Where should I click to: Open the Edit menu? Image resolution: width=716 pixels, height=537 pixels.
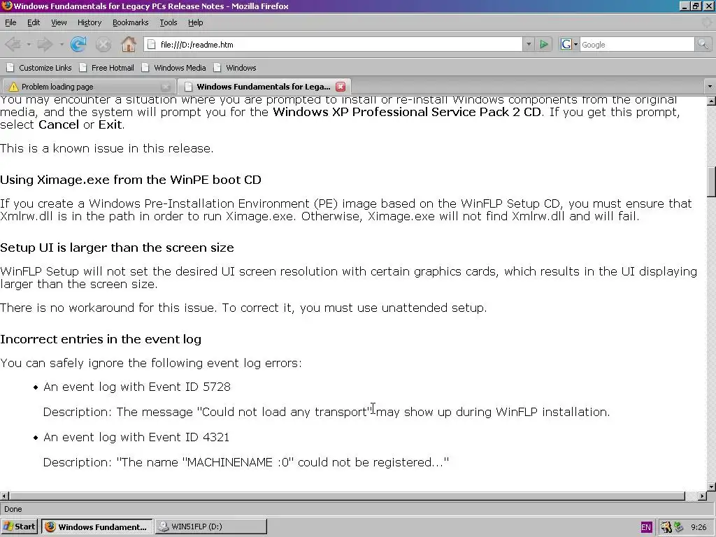(34, 22)
